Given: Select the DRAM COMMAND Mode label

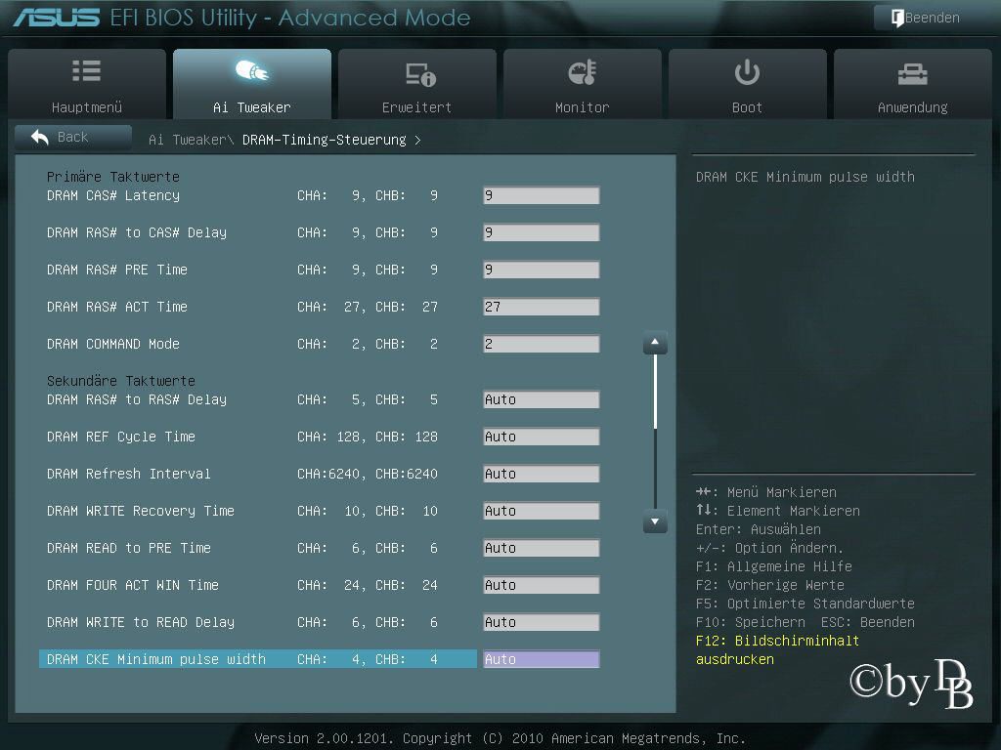Looking at the screenshot, I should click(113, 345).
